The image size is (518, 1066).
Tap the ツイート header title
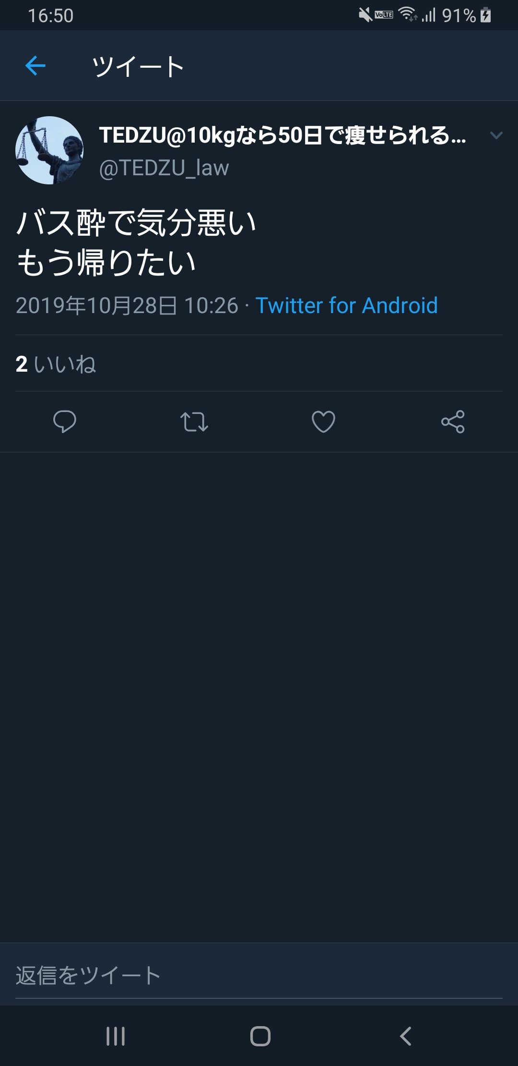coord(138,66)
